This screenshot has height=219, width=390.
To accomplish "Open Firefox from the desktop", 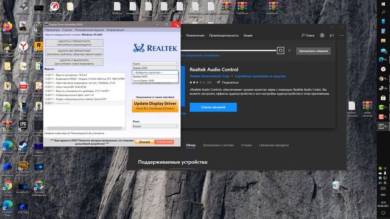I will [x=7, y=27].
